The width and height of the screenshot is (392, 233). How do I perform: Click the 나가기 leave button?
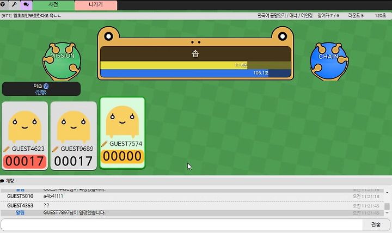coord(96,5)
